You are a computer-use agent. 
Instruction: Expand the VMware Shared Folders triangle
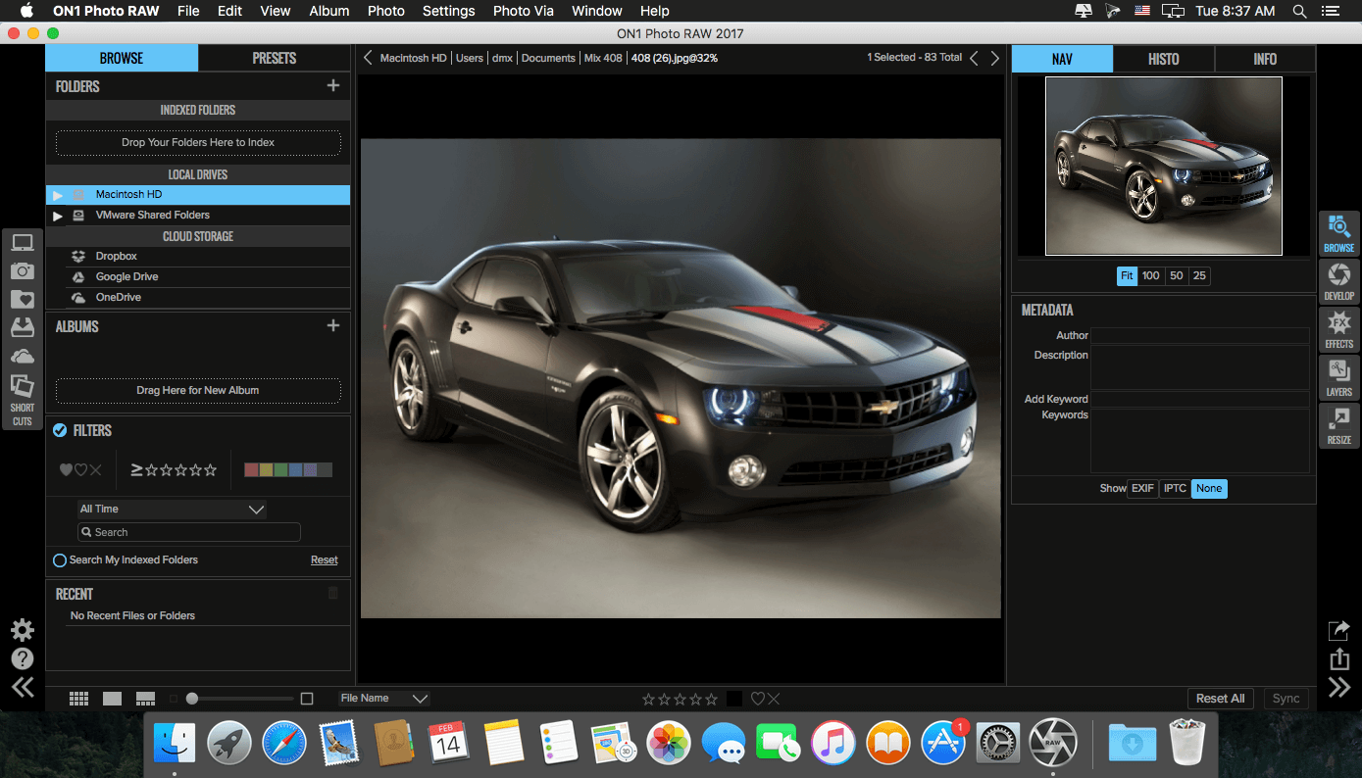tap(58, 216)
